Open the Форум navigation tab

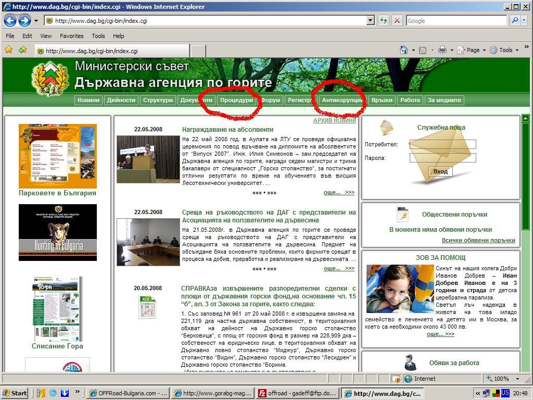[271, 100]
